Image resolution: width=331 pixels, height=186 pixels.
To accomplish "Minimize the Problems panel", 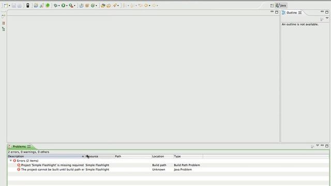I will click(x=322, y=145).
